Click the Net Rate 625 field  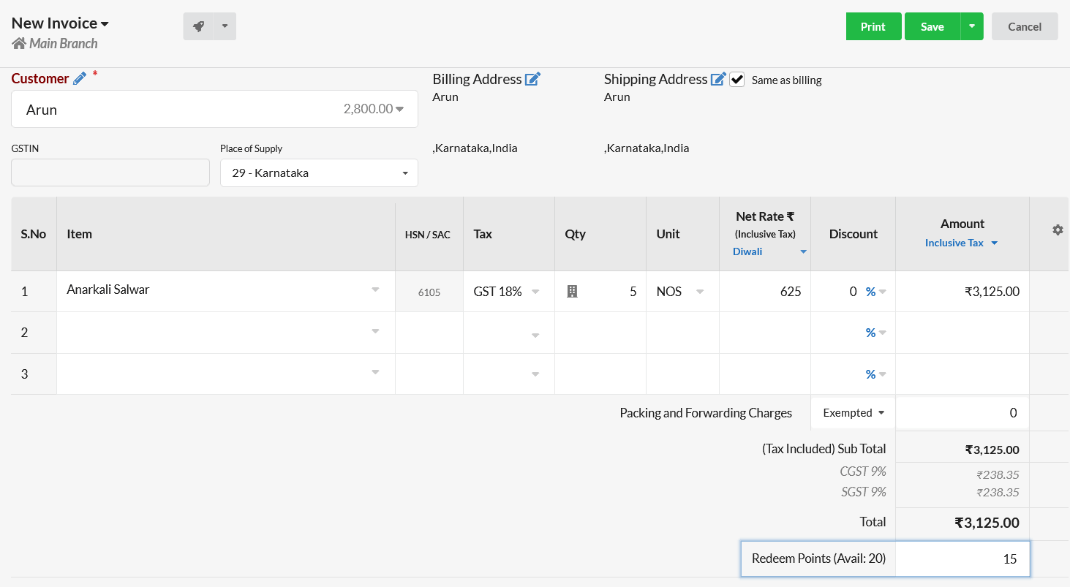coord(765,292)
